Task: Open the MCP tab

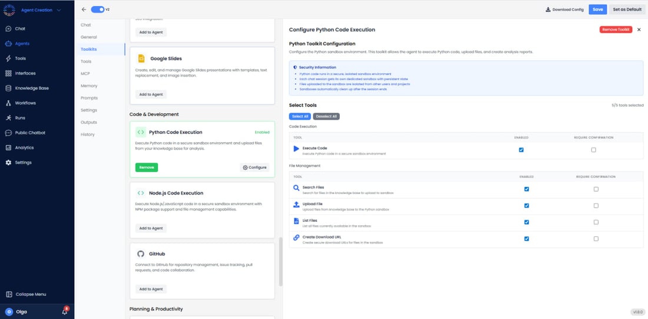Action: tap(85, 74)
